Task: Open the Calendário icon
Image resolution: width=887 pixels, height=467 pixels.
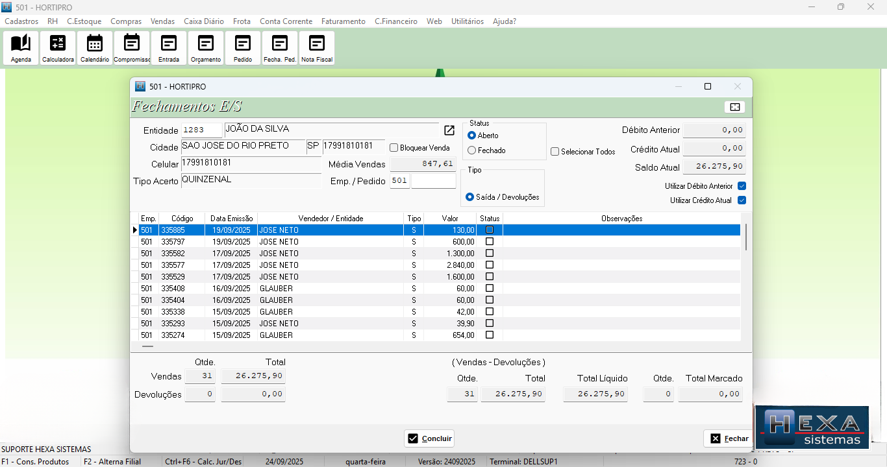Action: (x=95, y=48)
